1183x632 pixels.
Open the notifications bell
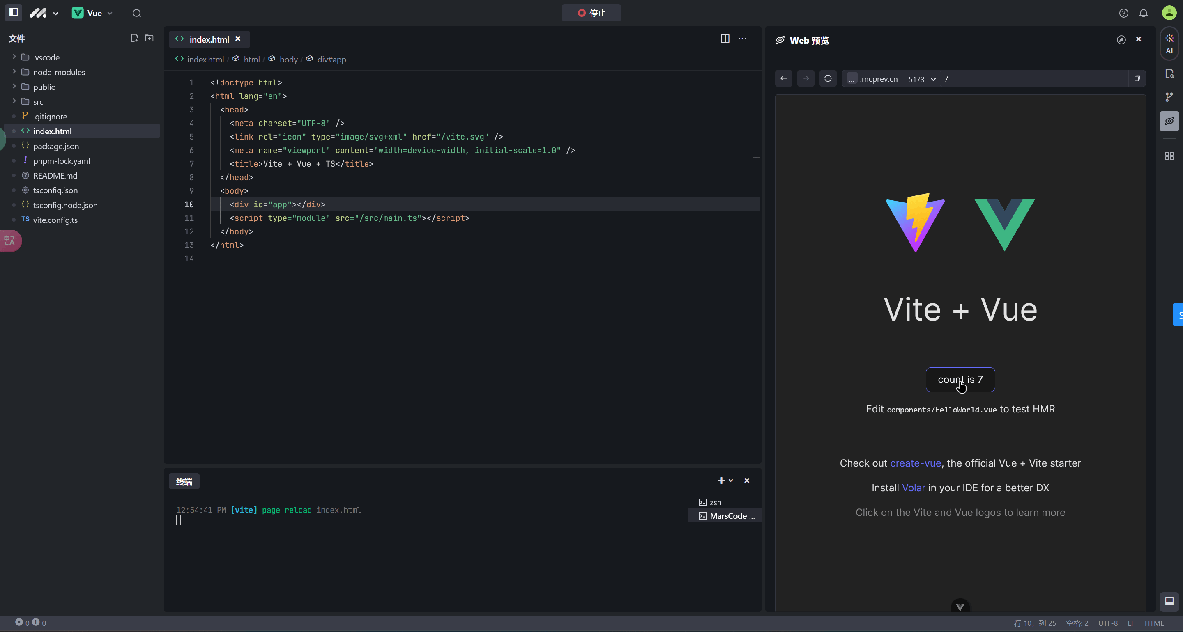pos(1143,13)
